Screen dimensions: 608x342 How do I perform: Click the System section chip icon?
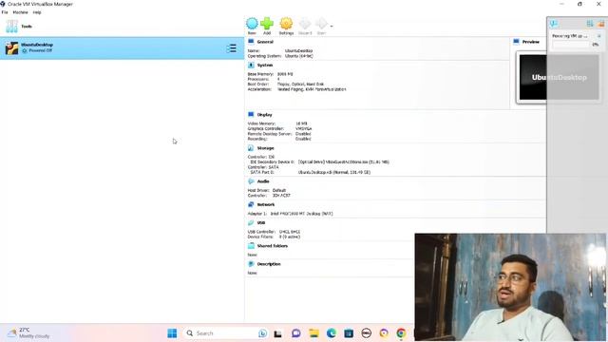coord(251,65)
